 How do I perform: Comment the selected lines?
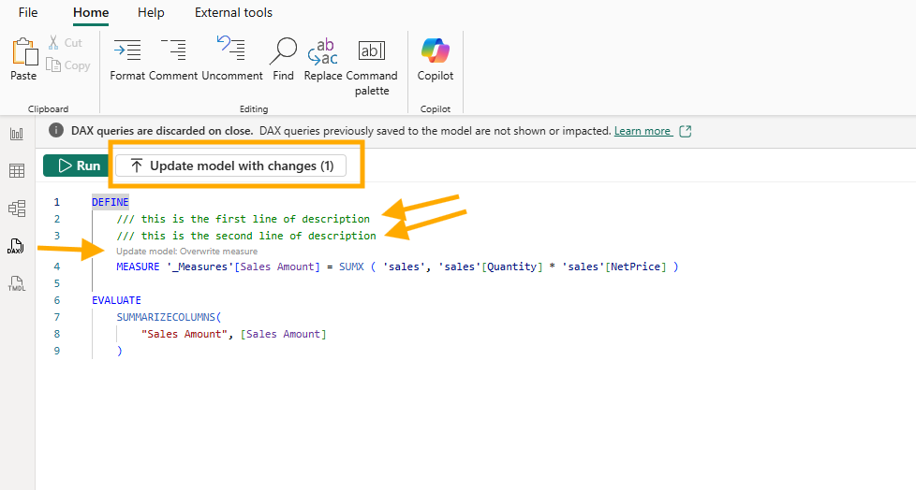click(173, 59)
